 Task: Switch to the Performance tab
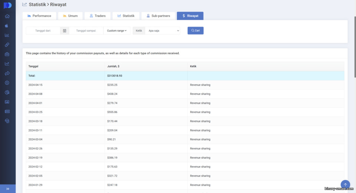pyautogui.click(x=39, y=16)
